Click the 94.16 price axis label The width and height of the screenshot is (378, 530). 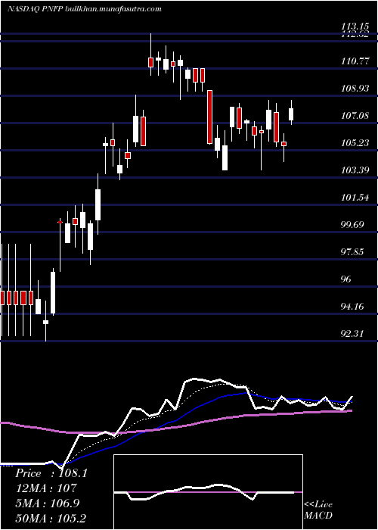tap(353, 307)
